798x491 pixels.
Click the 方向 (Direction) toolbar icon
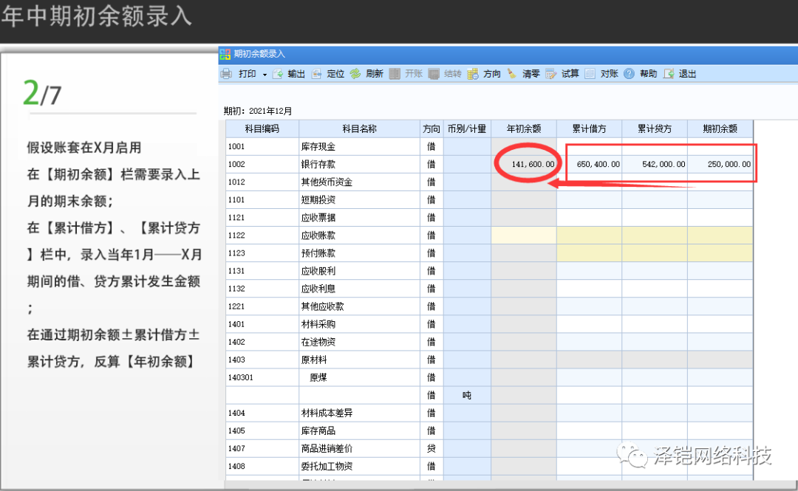point(473,74)
